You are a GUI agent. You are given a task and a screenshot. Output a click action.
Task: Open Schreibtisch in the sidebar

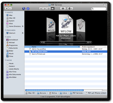click(x=12, y=40)
